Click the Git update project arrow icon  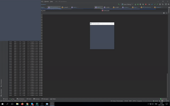(x=152, y=5)
